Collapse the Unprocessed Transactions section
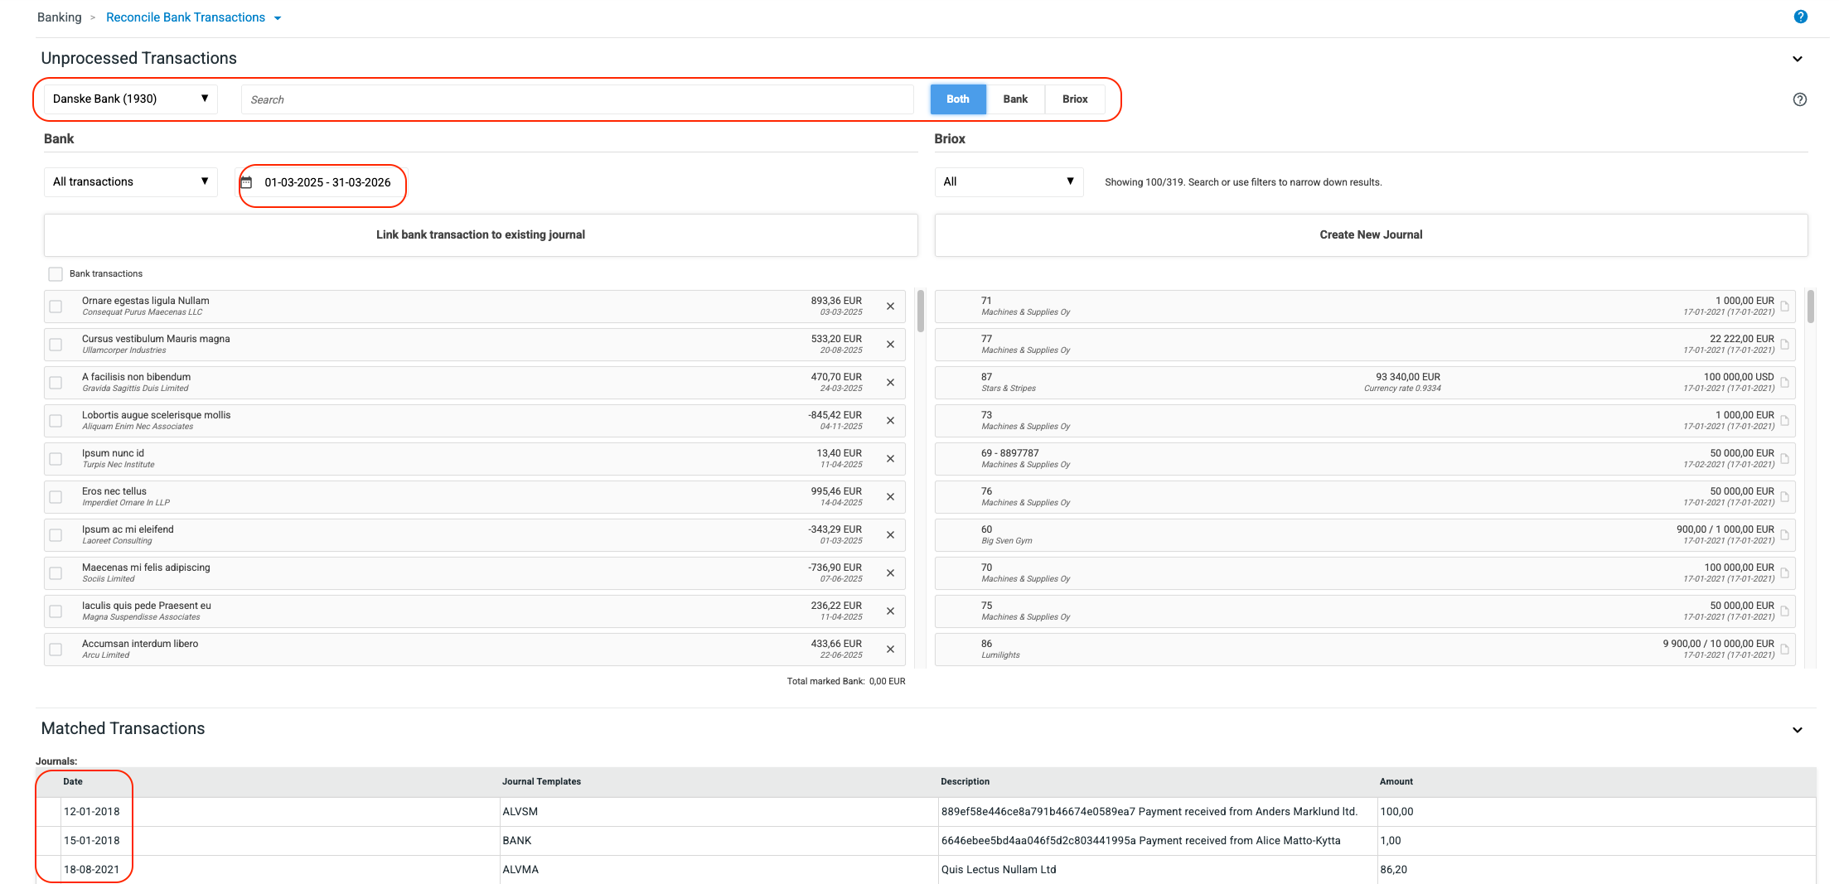Screen dimensions: 1839x884 (1797, 59)
